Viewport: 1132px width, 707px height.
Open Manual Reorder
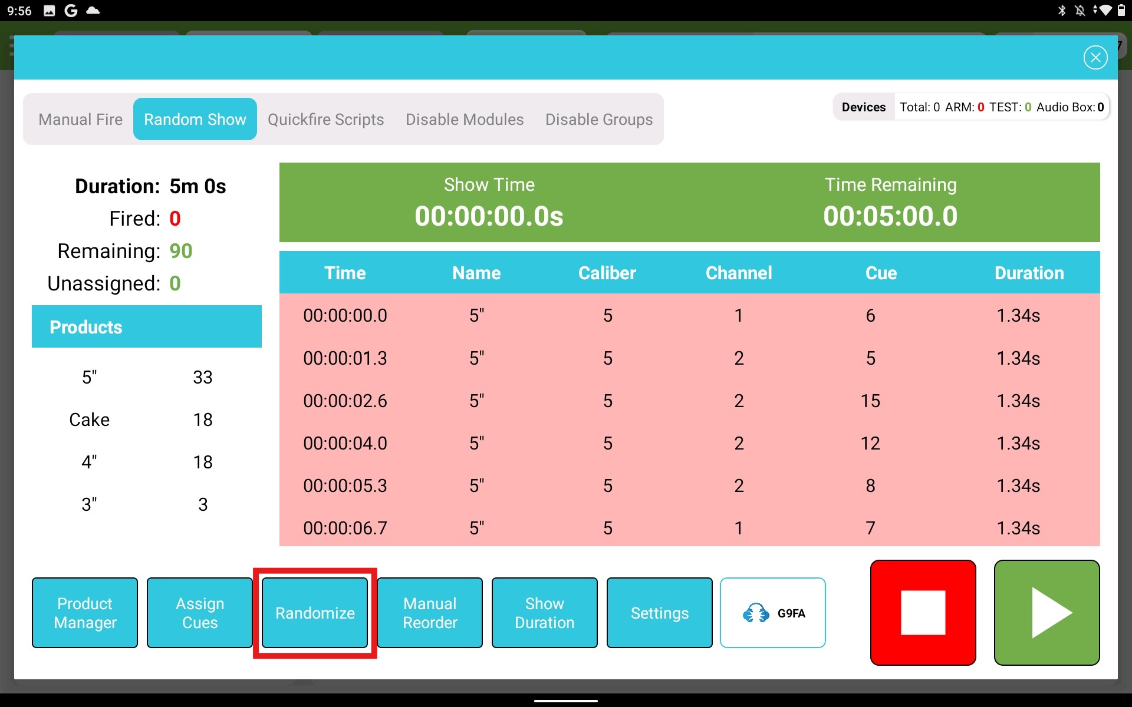coord(430,613)
